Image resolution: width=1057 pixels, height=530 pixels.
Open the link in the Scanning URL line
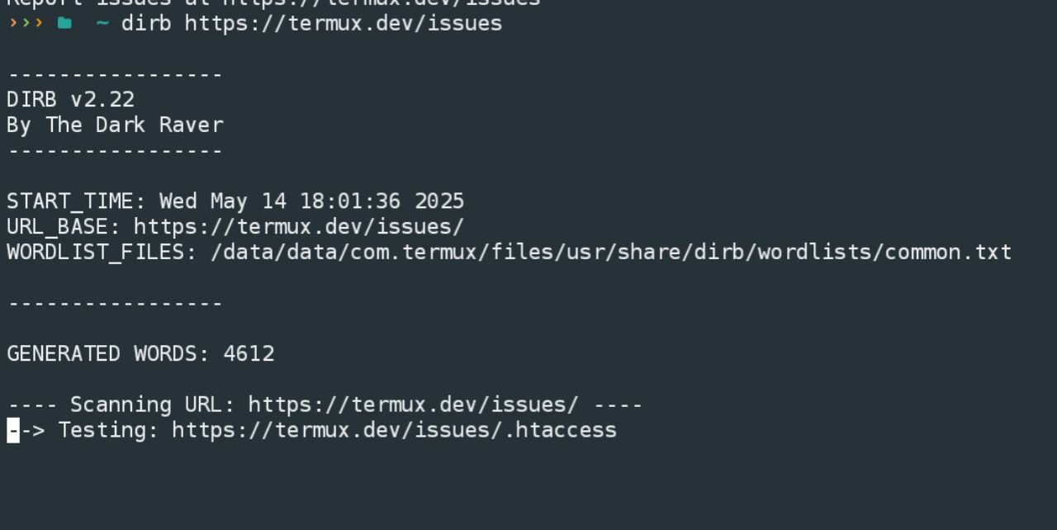pyautogui.click(x=413, y=405)
